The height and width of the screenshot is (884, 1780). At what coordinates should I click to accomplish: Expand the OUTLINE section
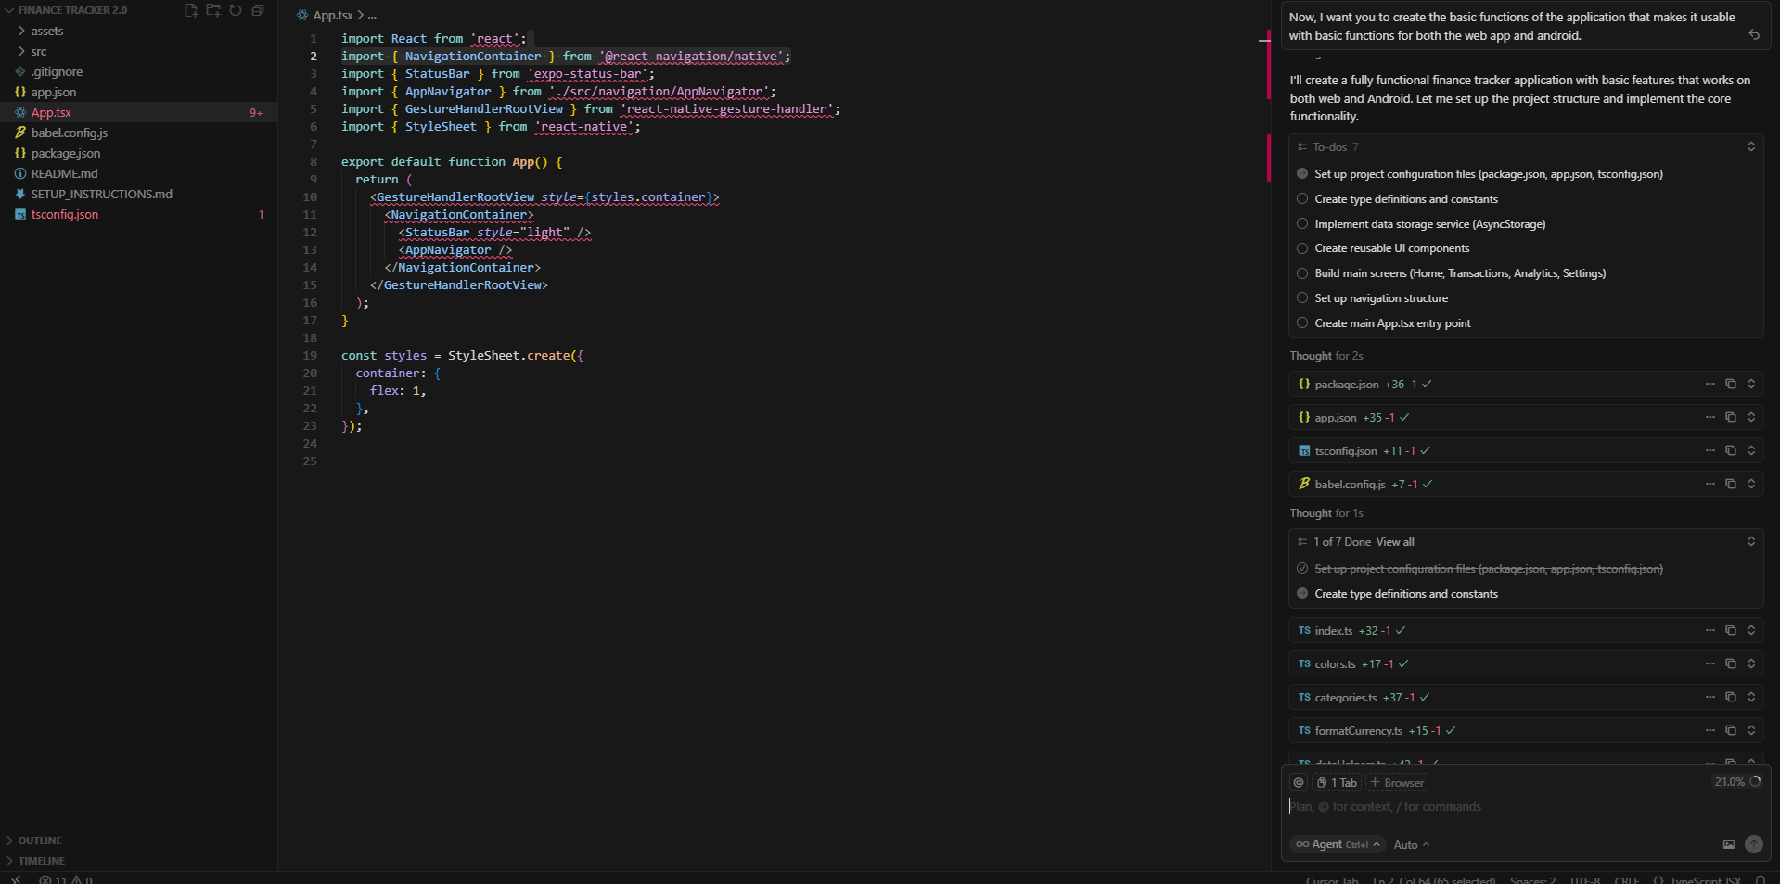coord(40,840)
